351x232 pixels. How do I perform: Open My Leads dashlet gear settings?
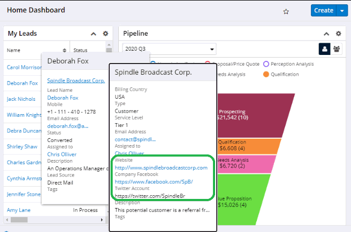(105, 34)
